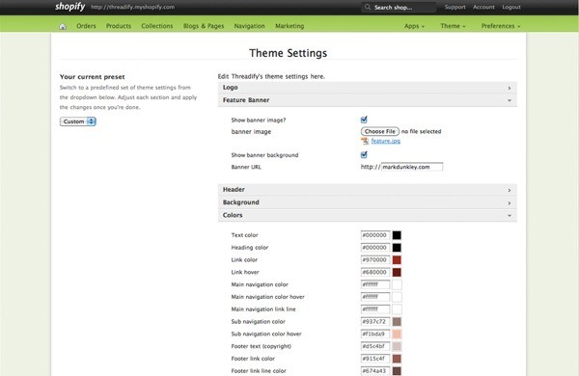579x376 pixels.
Task: Click the Heading color hex field
Action: click(x=375, y=248)
